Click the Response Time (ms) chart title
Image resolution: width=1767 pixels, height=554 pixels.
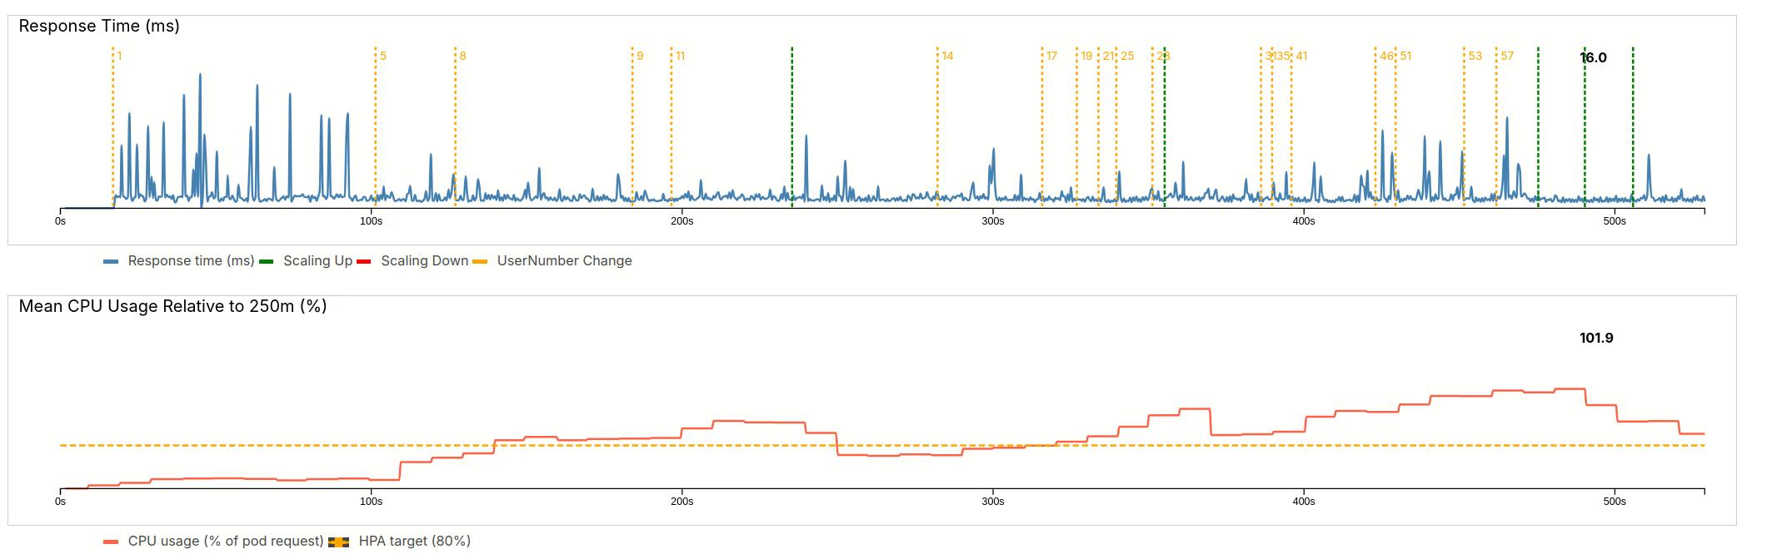99,27
